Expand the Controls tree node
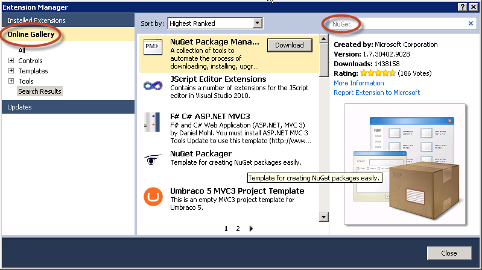This screenshot has height=270, width=482. [x=11, y=60]
